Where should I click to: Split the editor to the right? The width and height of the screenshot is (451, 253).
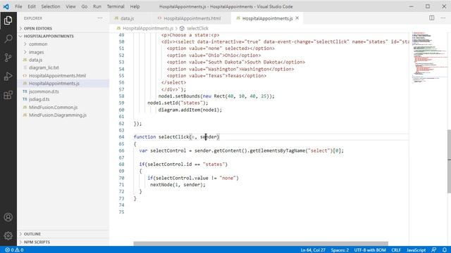(x=432, y=18)
